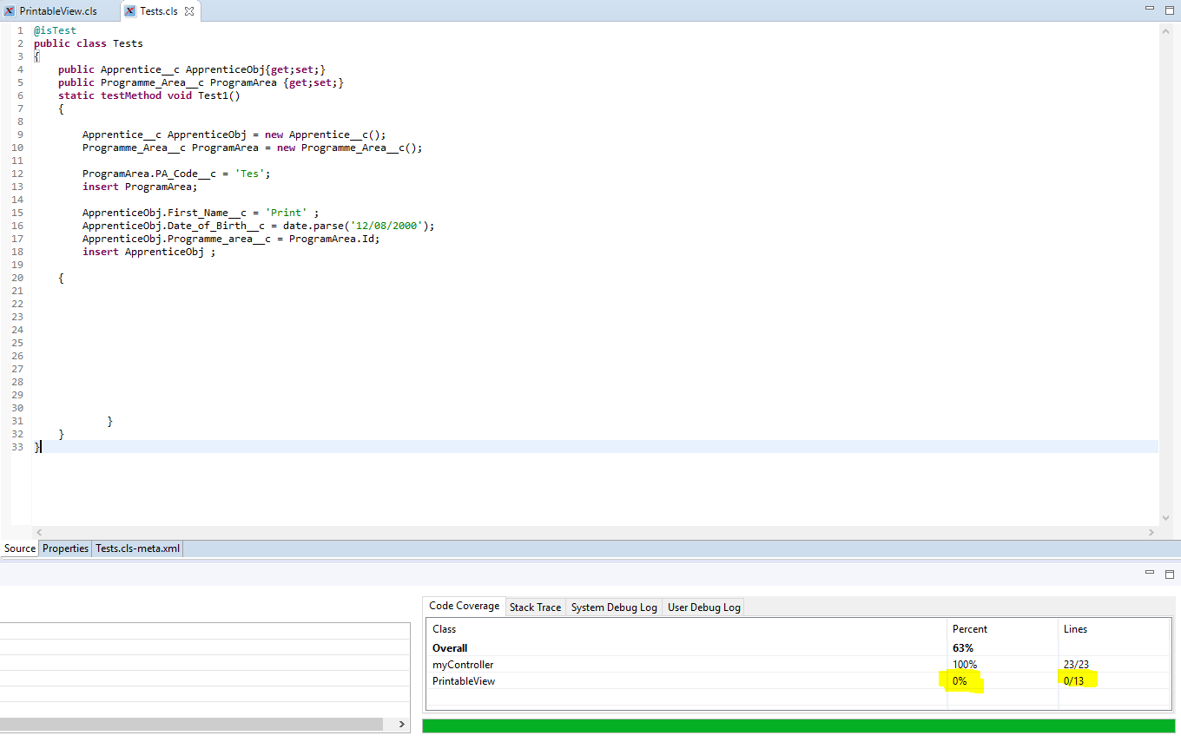Open the Tests.cls-meta.xml tab
Image resolution: width=1181 pixels, height=742 pixels.
(137, 548)
